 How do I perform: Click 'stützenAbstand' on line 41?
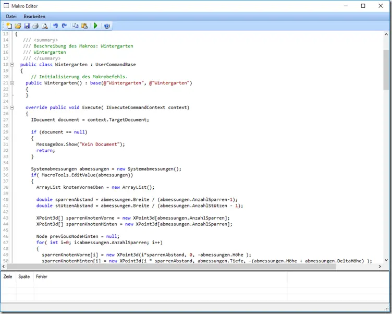tap(74, 206)
